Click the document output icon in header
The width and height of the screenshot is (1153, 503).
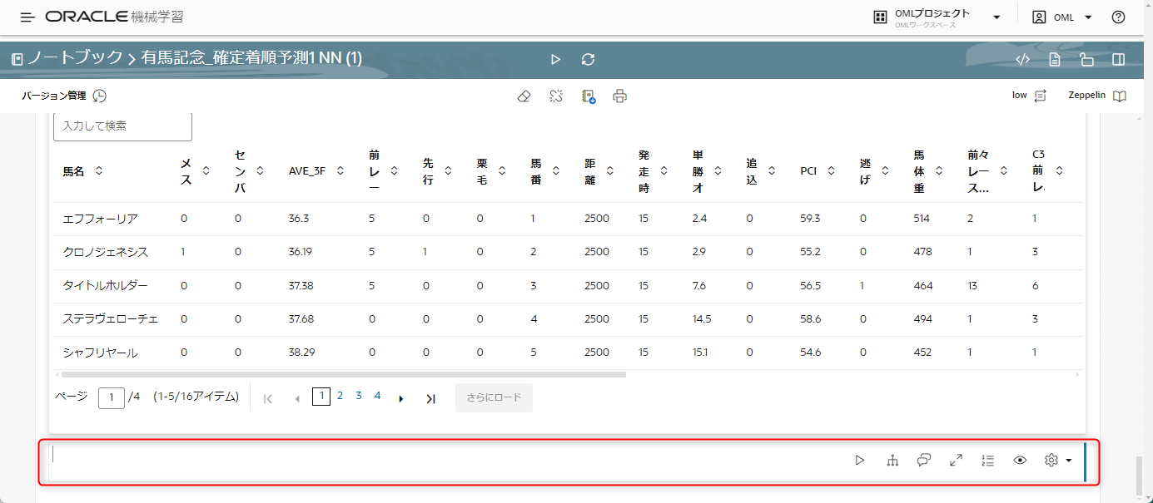click(1055, 59)
